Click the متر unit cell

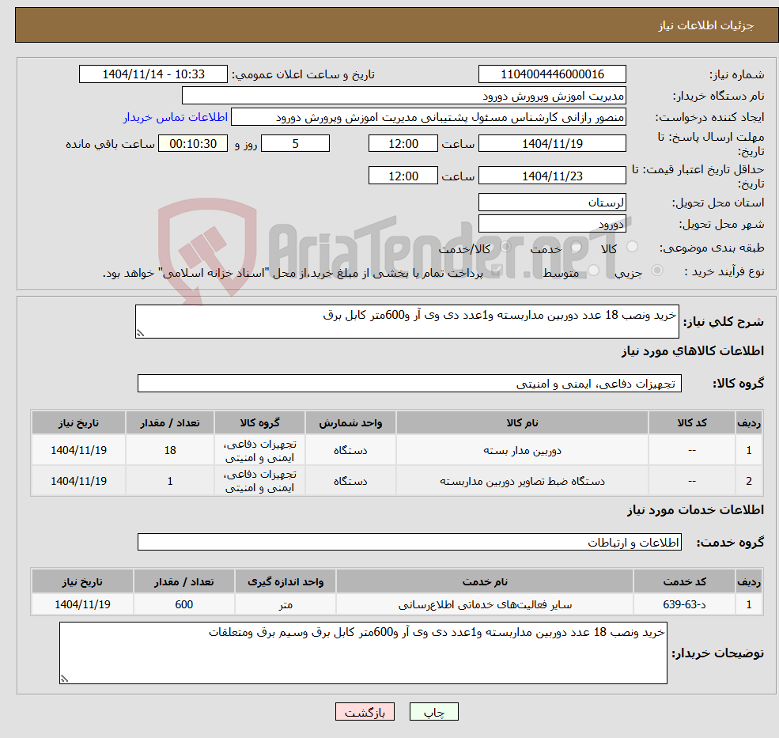pyautogui.click(x=286, y=604)
